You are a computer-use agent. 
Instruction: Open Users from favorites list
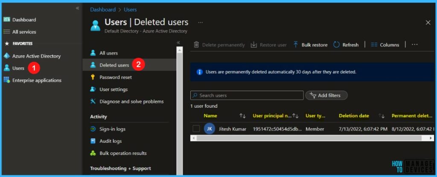pyautogui.click(x=18, y=68)
